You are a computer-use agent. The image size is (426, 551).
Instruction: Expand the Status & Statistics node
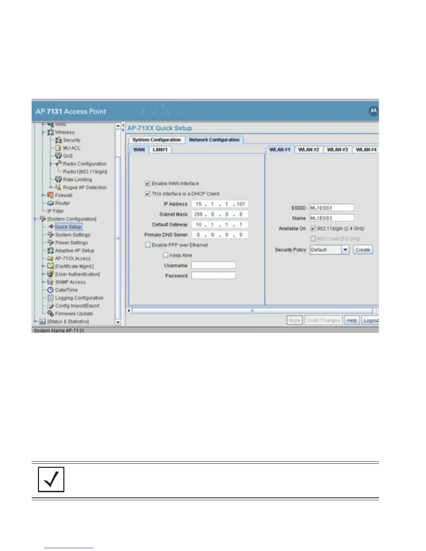click(x=35, y=321)
